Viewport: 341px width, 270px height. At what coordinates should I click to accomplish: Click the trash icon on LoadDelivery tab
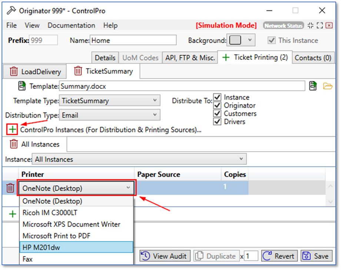click(x=14, y=71)
